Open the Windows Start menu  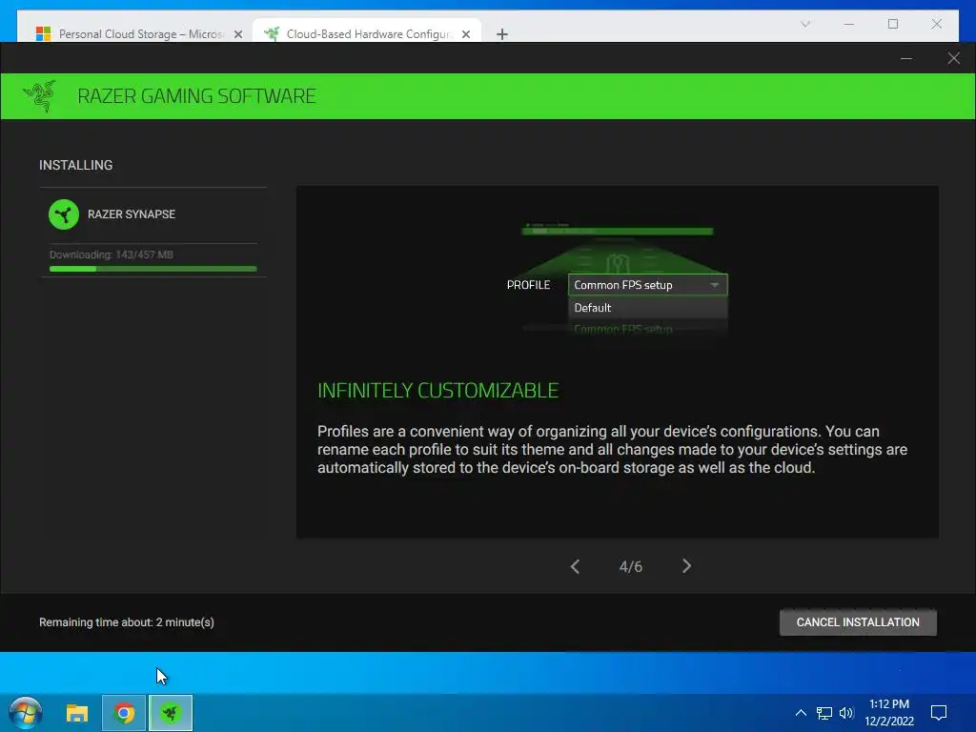(x=25, y=713)
